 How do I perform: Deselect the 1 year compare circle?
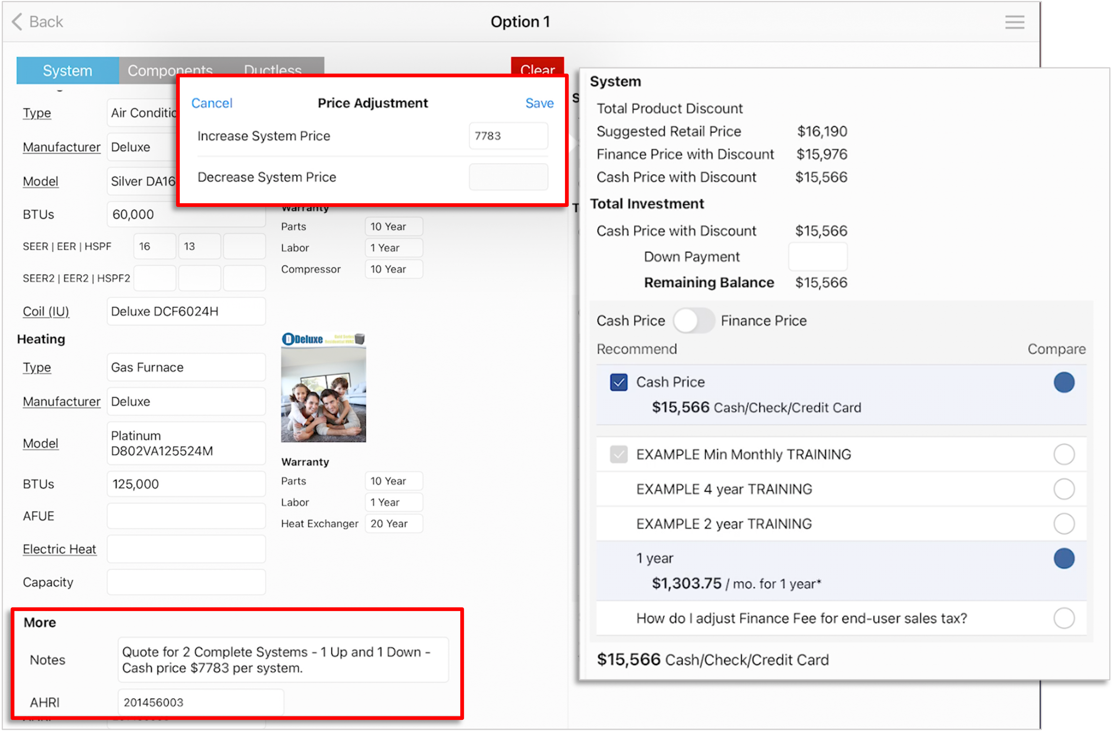click(x=1064, y=558)
